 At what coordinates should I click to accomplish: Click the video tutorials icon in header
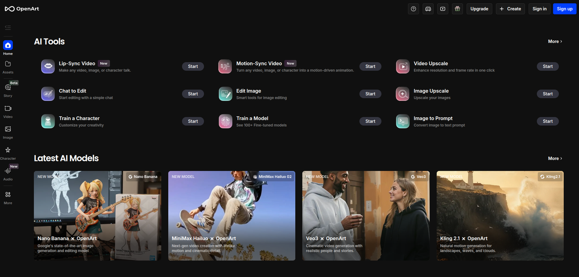(x=443, y=9)
